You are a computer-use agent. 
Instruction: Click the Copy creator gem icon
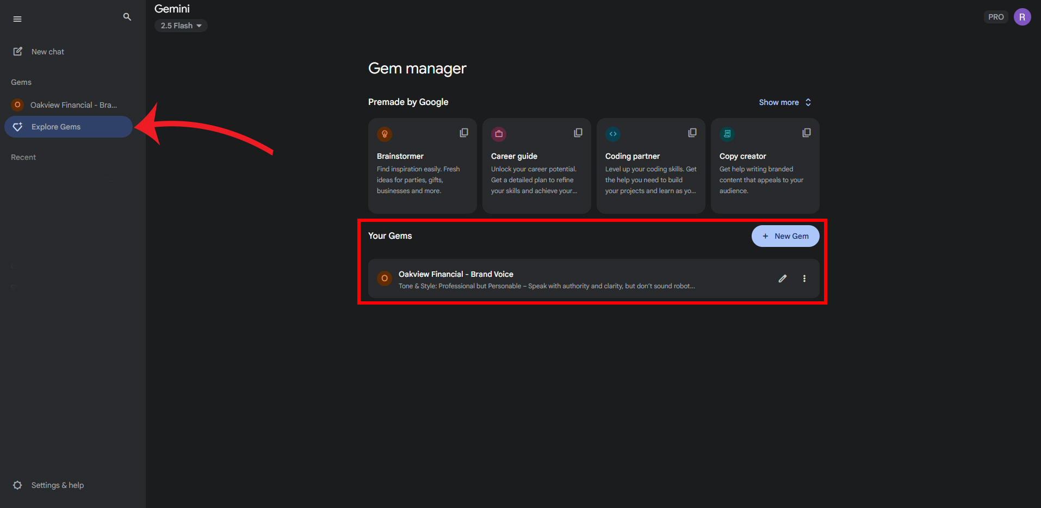(x=727, y=134)
